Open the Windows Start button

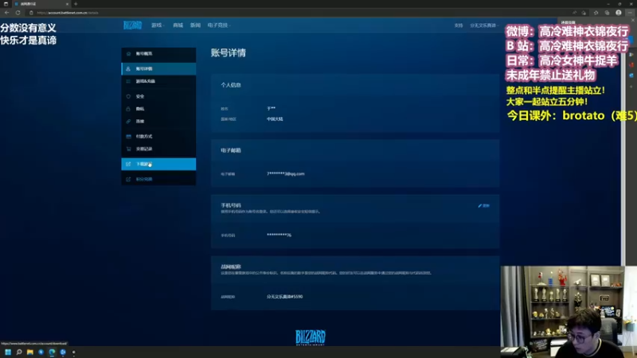pos(8,352)
